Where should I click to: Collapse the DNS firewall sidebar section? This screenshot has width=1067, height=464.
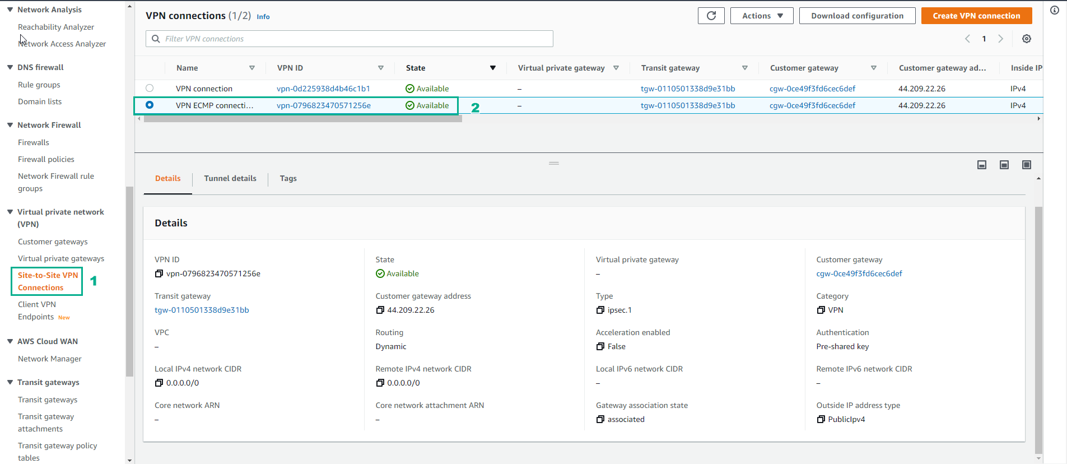[x=10, y=67]
